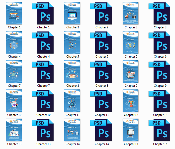Click the Chapter 14 PSD file icon
The width and height of the screenshot is (175, 149).
102,130
